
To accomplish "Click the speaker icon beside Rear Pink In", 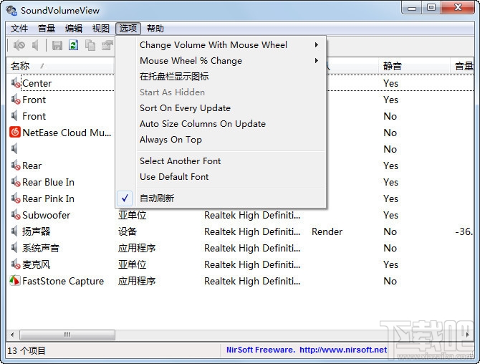I will pos(16,198).
